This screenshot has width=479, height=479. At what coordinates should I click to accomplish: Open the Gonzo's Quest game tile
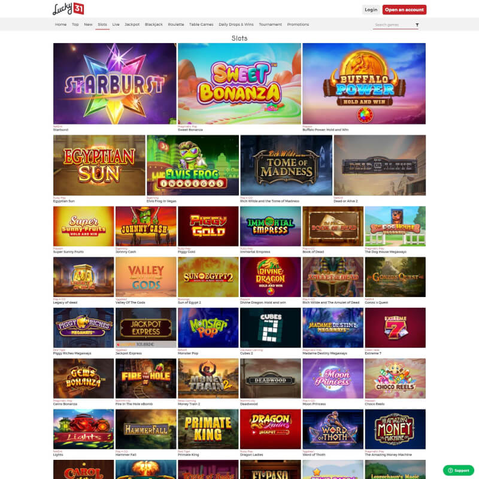pos(395,277)
